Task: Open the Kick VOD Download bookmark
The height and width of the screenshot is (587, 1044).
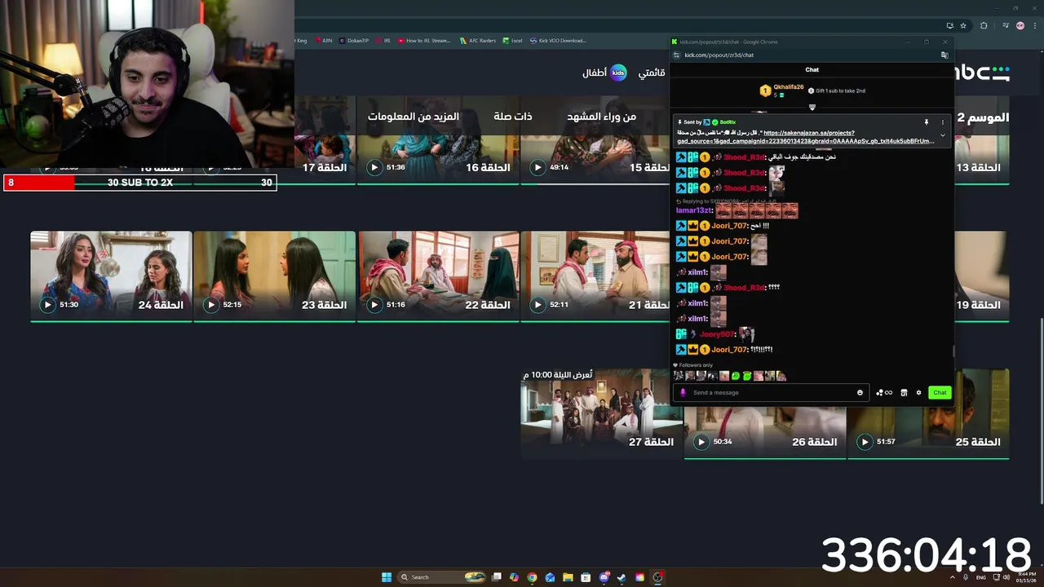Action: [x=558, y=41]
